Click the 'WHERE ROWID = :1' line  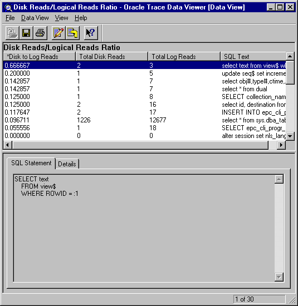coord(50,194)
